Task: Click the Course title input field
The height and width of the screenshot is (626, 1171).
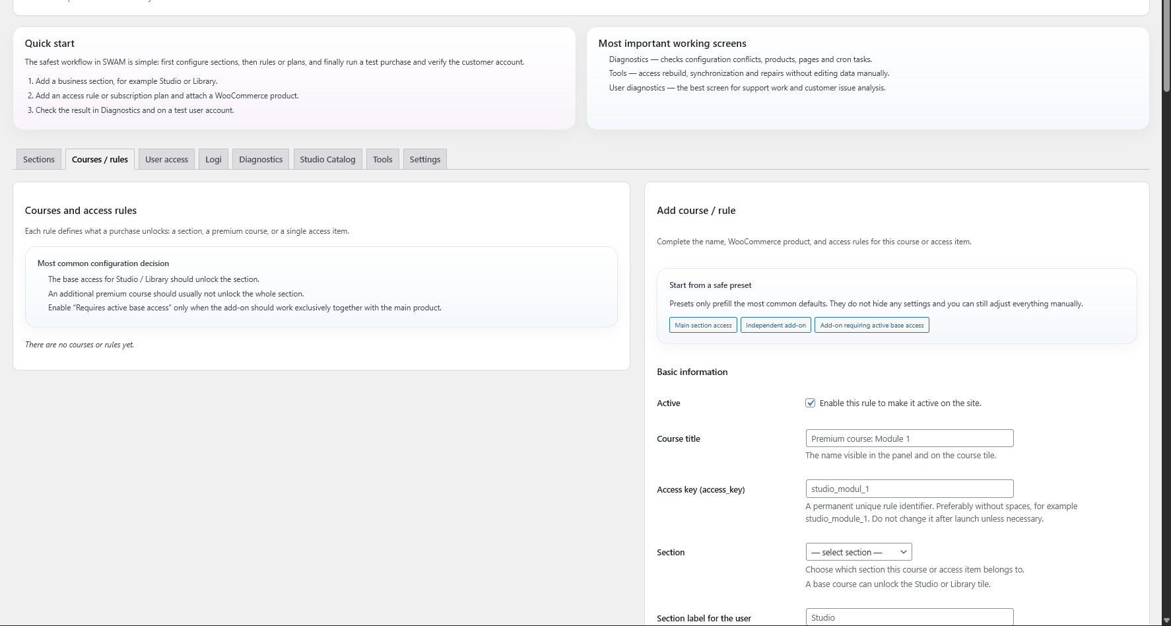Action: pyautogui.click(x=909, y=438)
